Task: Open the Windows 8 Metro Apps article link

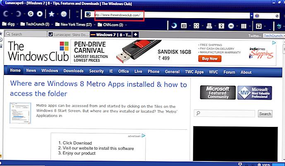Action: [x=98, y=89]
